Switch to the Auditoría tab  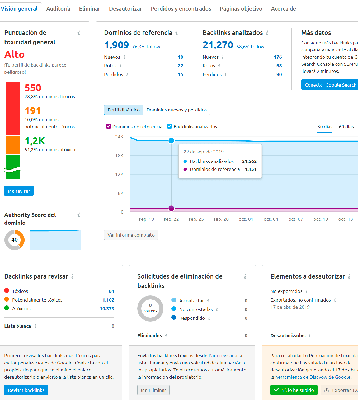point(58,8)
